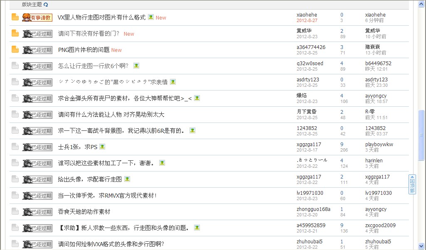
Task: Open last poster playboywkw profile
Action: [x=379, y=145]
